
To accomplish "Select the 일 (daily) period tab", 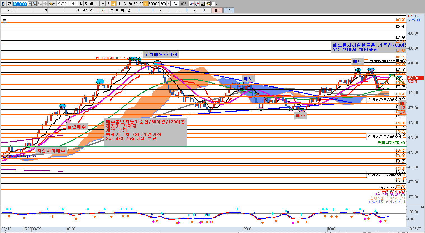I will pyautogui.click(x=81, y=4).
